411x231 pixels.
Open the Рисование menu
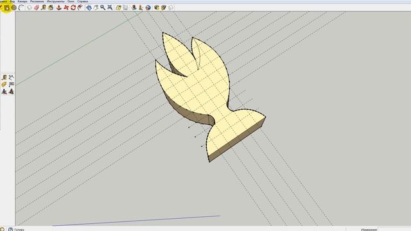(37, 1)
